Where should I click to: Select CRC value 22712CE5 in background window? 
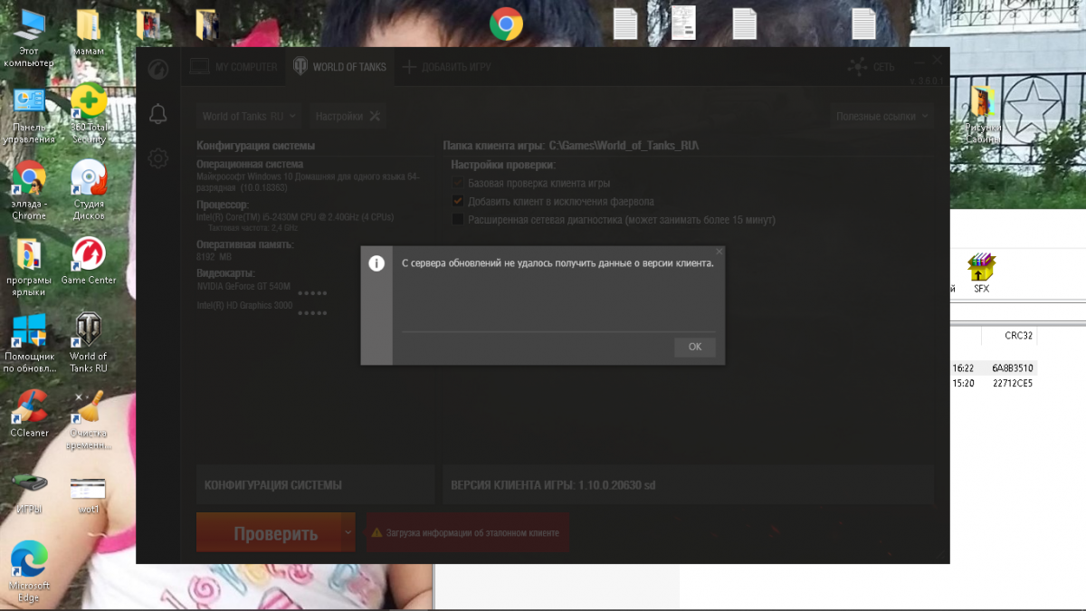(x=1012, y=383)
